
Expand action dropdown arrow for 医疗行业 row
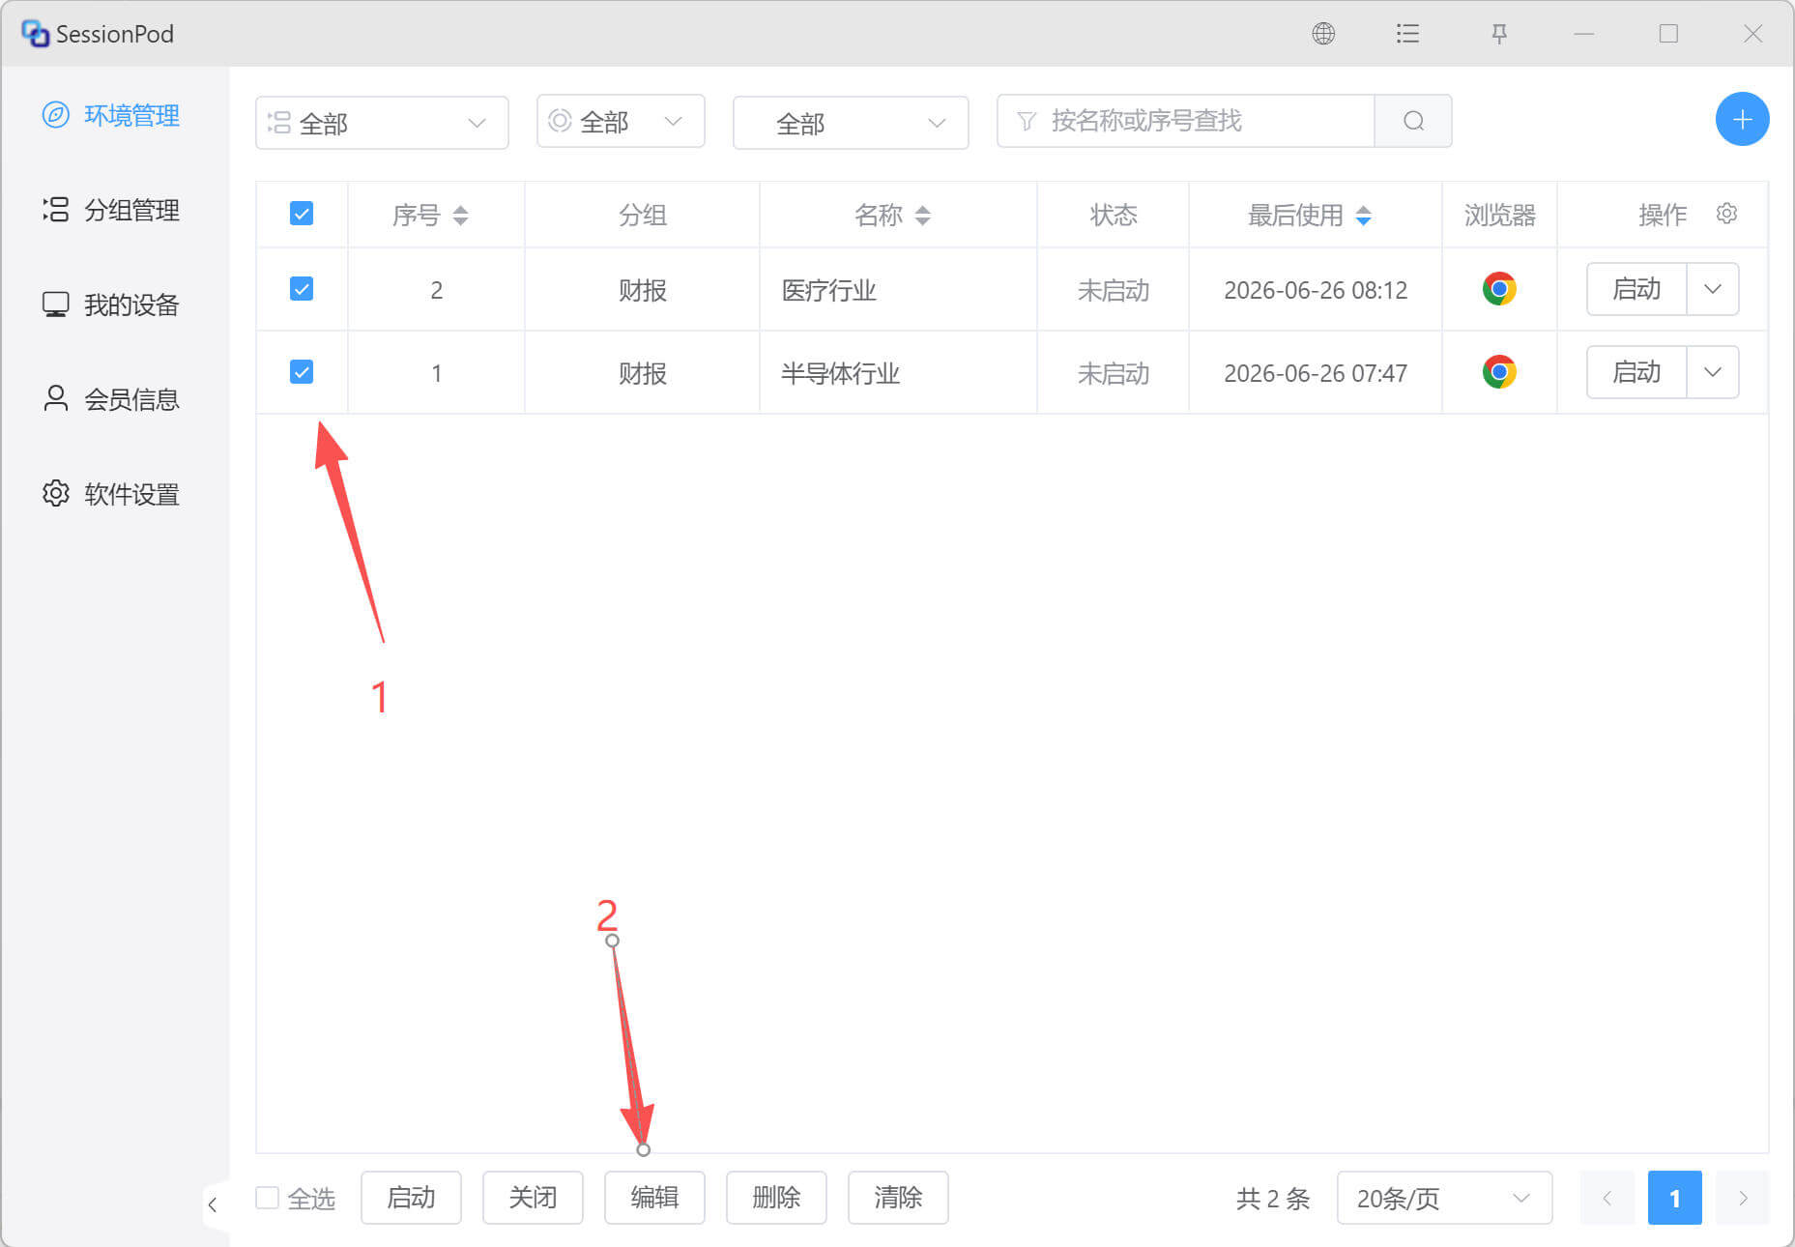pos(1713,289)
